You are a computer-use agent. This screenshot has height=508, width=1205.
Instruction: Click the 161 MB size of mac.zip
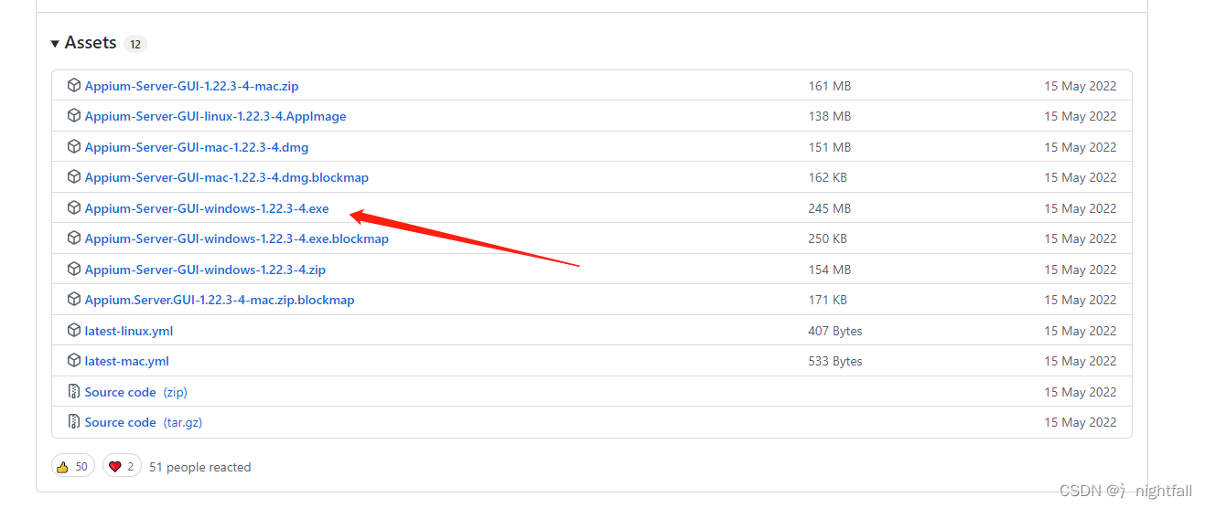pyautogui.click(x=830, y=86)
